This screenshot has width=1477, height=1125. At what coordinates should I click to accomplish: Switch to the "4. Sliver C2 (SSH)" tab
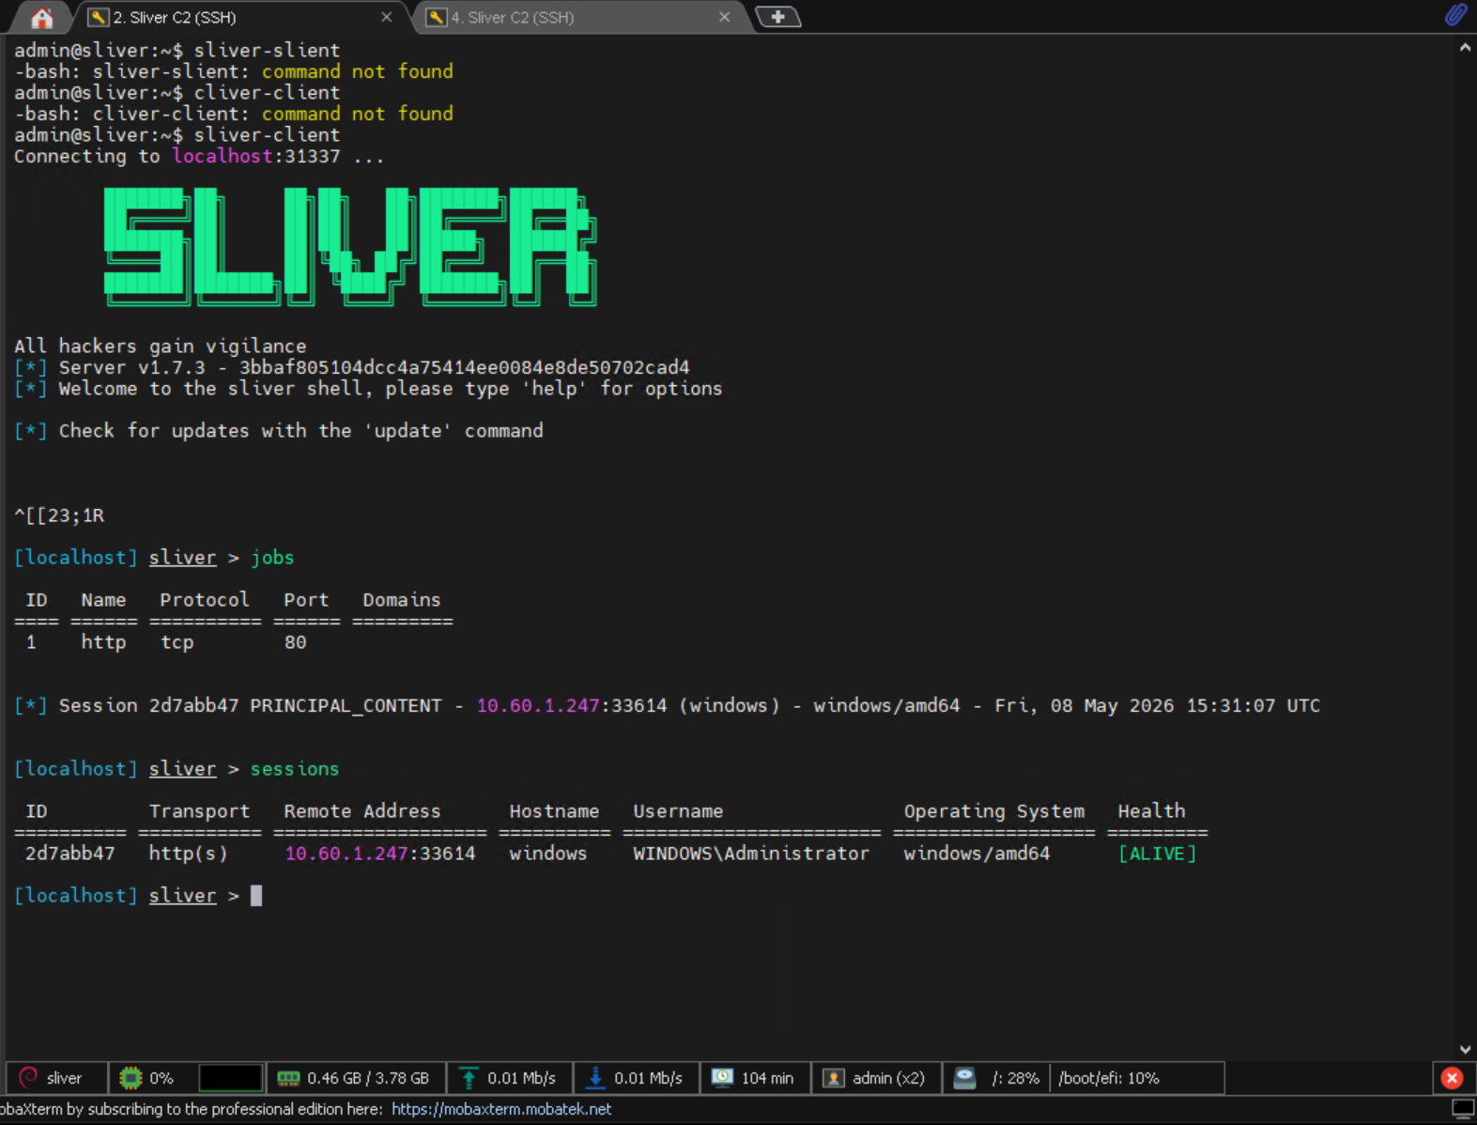[512, 17]
